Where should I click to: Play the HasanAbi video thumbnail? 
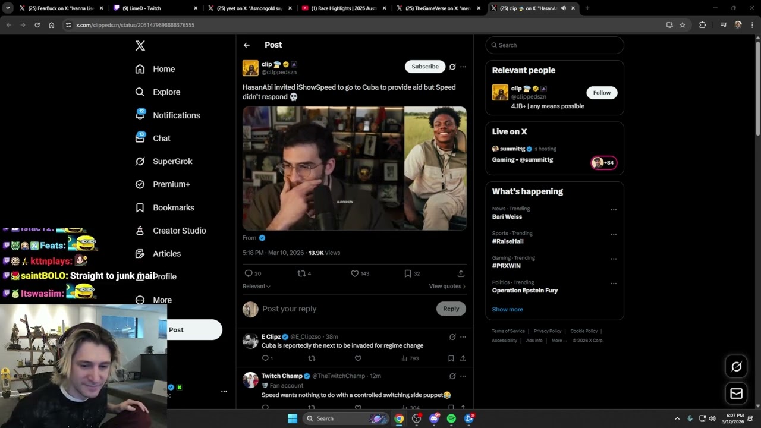tap(354, 168)
